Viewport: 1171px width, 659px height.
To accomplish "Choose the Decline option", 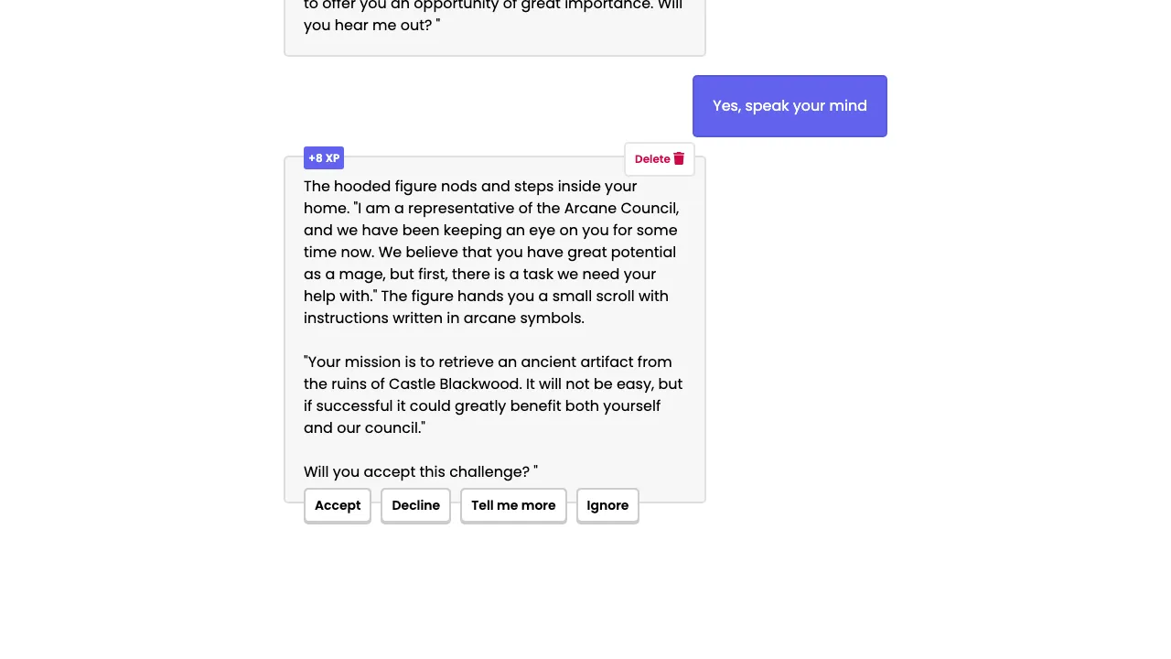I will coord(415,505).
